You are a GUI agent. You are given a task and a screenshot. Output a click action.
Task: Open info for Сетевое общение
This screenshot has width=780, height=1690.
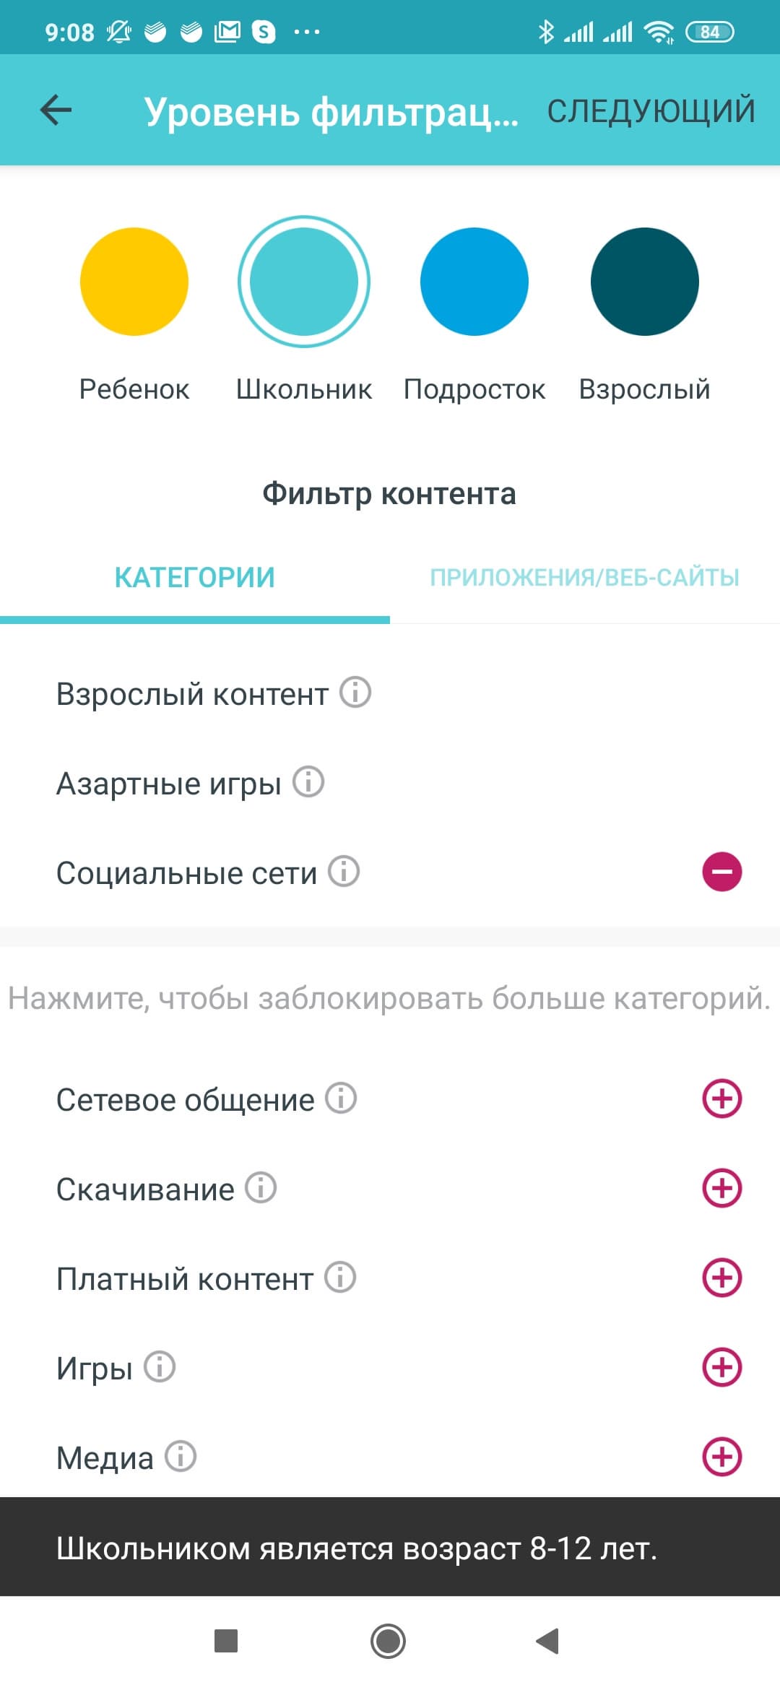[341, 1098]
